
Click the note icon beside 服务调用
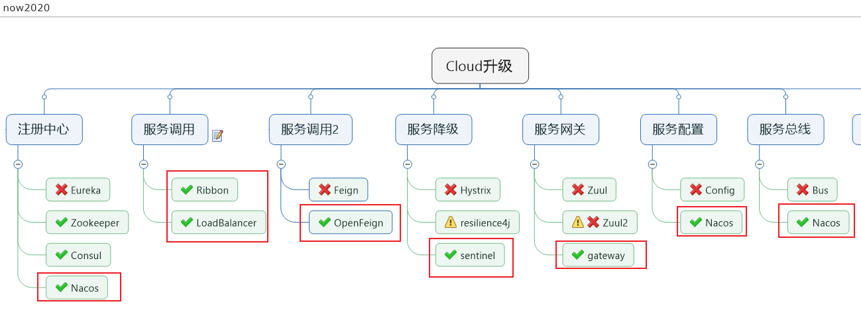pos(217,136)
